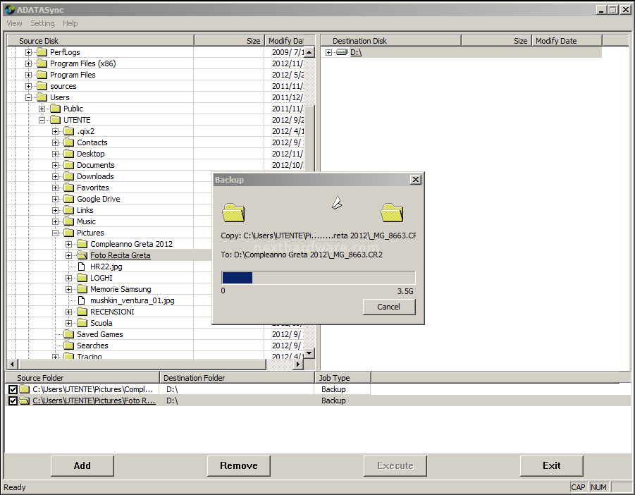Click the Downloads folder icon
The image size is (635, 495).
click(x=69, y=176)
